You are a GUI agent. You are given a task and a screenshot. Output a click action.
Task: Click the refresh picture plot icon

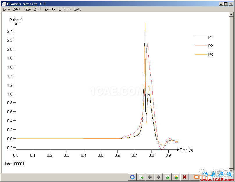176,177
